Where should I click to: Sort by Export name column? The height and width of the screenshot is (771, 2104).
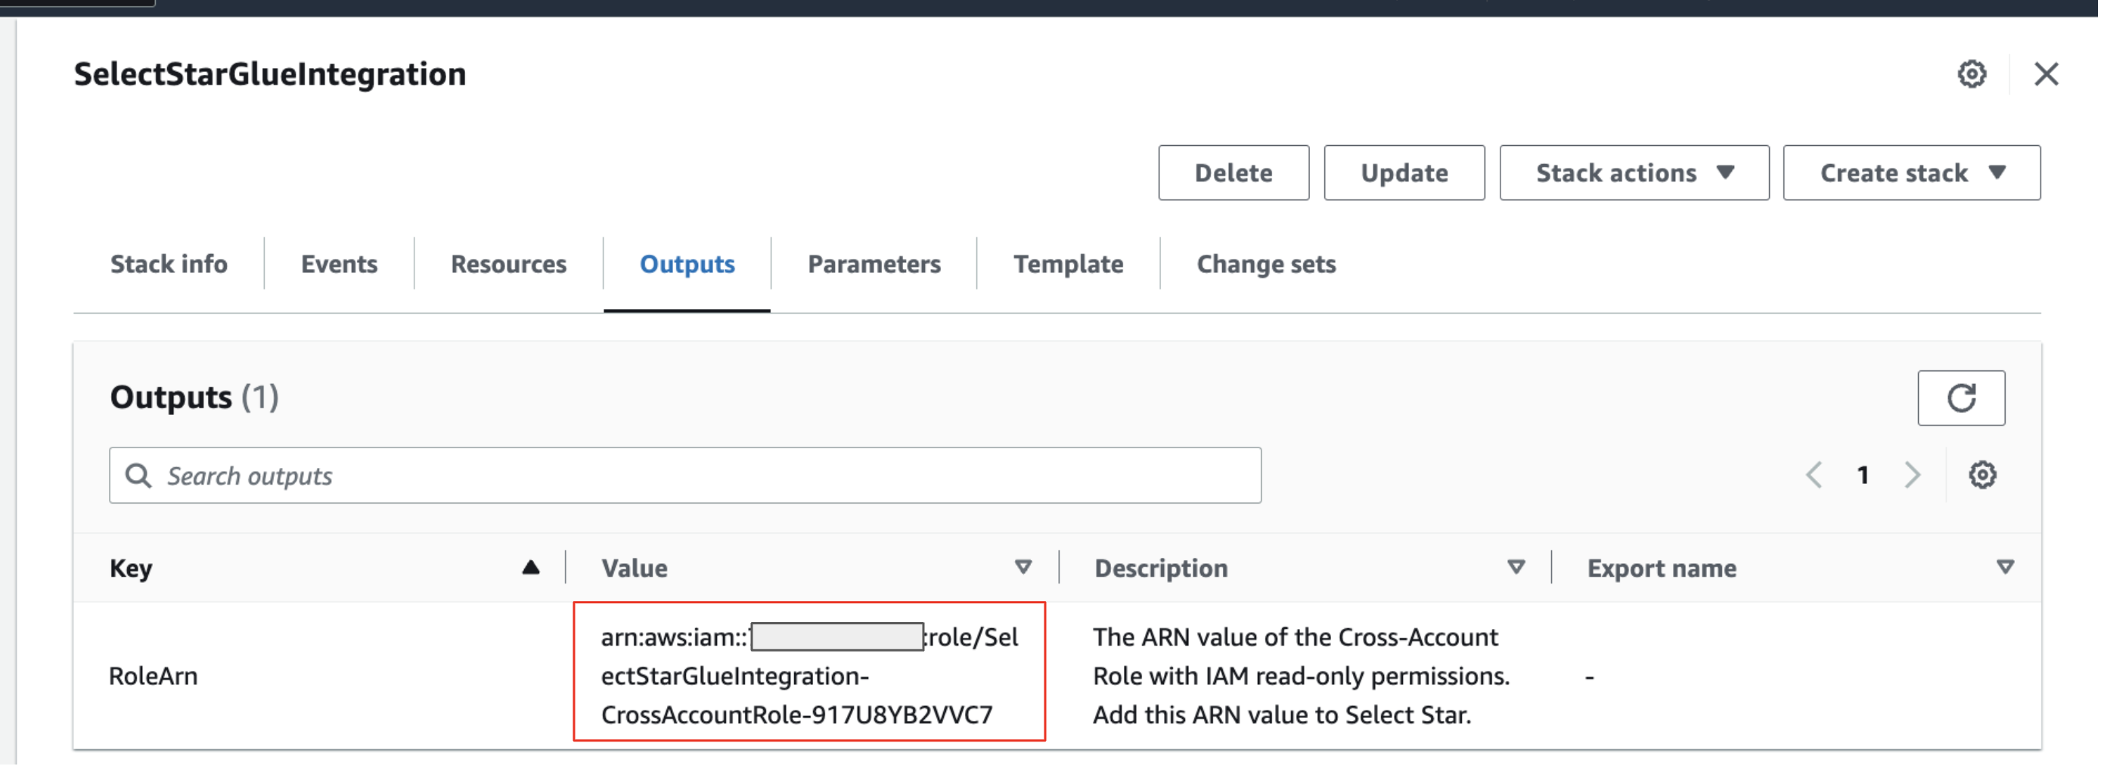coord(2004,568)
